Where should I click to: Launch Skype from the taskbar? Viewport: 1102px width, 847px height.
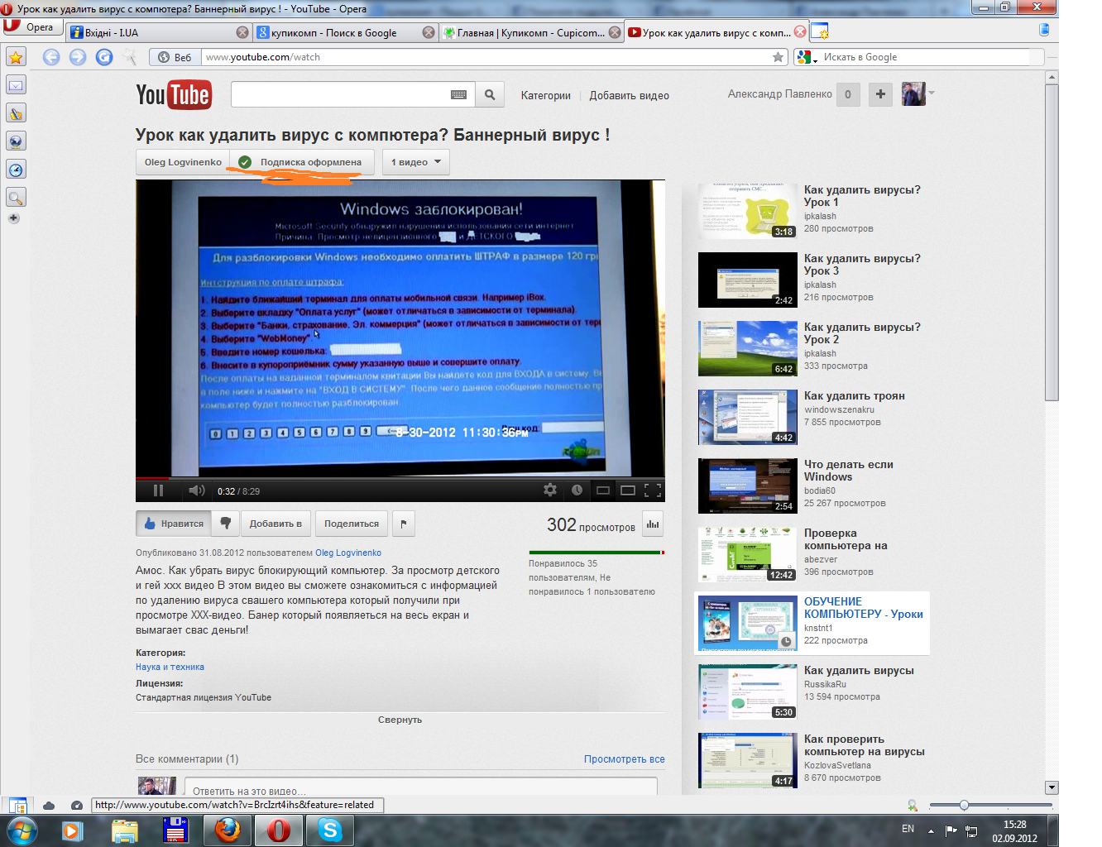point(330,830)
